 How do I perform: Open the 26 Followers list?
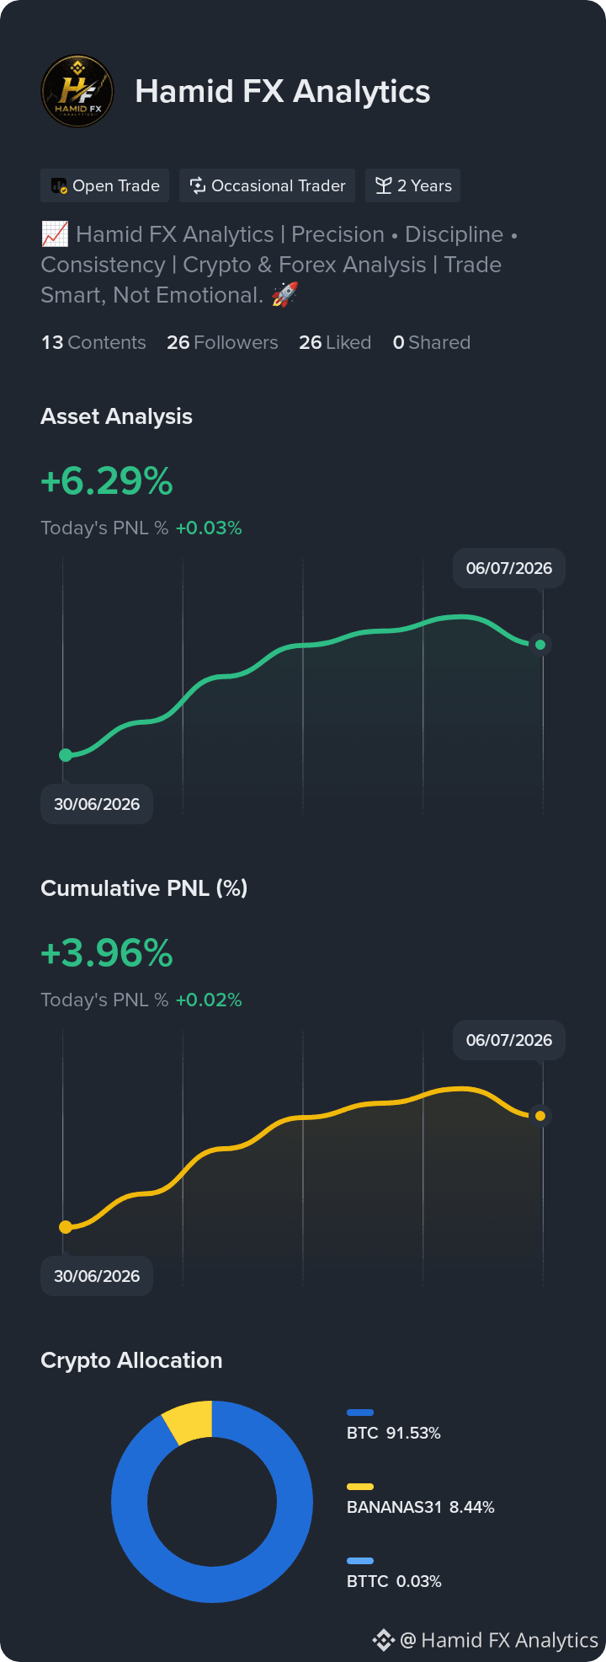pyautogui.click(x=222, y=342)
